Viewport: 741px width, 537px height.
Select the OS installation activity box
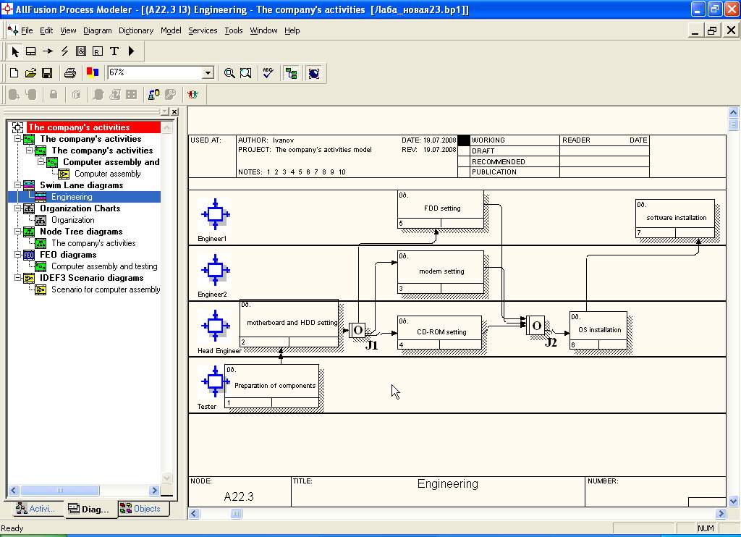[x=598, y=330]
